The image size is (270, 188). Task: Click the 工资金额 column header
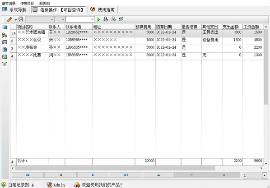point(253,27)
